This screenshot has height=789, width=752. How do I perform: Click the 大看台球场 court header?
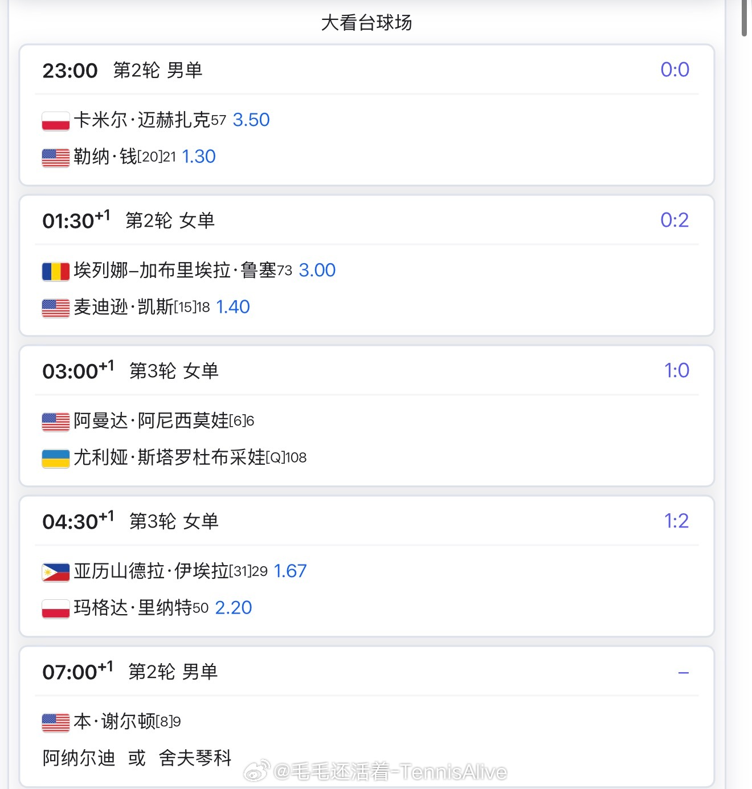(x=366, y=23)
